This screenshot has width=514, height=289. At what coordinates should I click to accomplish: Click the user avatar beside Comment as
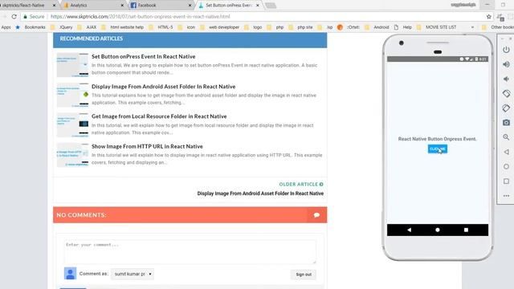70,273
